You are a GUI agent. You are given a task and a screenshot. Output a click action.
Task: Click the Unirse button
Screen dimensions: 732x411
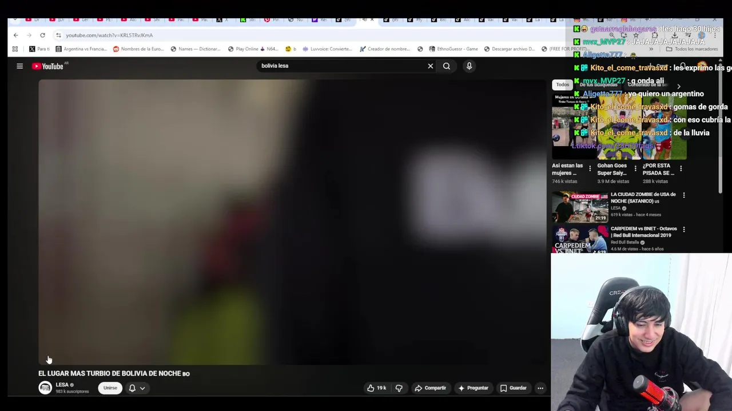pos(110,388)
